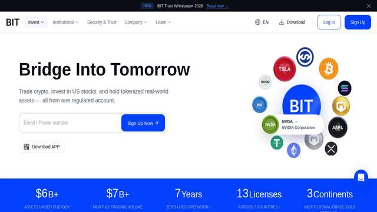Select the Tether coin icon
The height and width of the screenshot is (212, 377).
tap(277, 143)
